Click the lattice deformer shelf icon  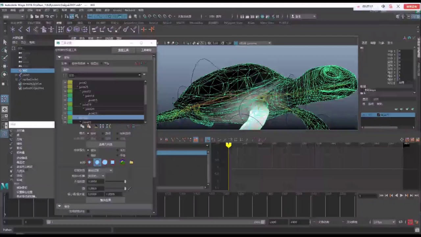click(x=77, y=30)
